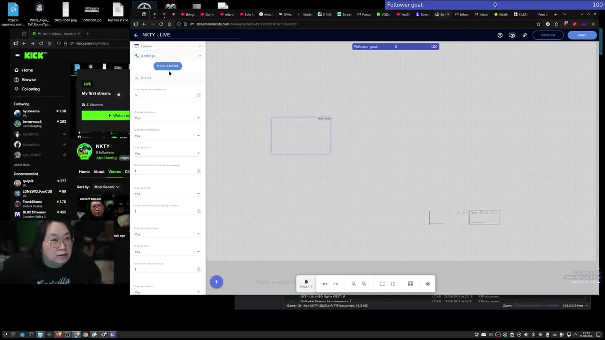The width and height of the screenshot is (605, 340).
Task: Open the Videos tab on NKTY channel
Action: [x=114, y=172]
